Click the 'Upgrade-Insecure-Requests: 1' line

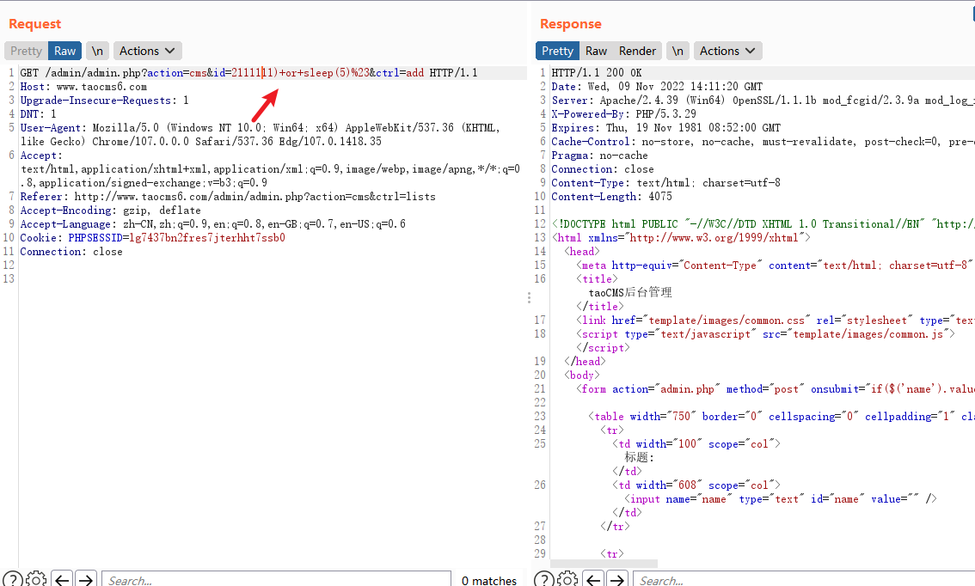(104, 101)
